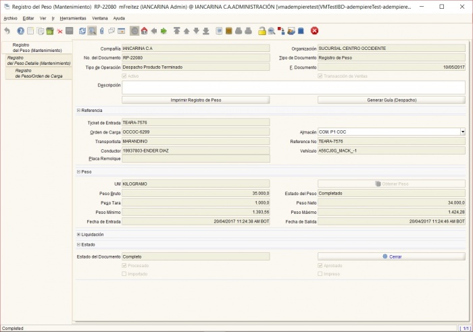This screenshot has height=332, width=473.
Task: Jump to Last record icon
Action: [205, 31]
